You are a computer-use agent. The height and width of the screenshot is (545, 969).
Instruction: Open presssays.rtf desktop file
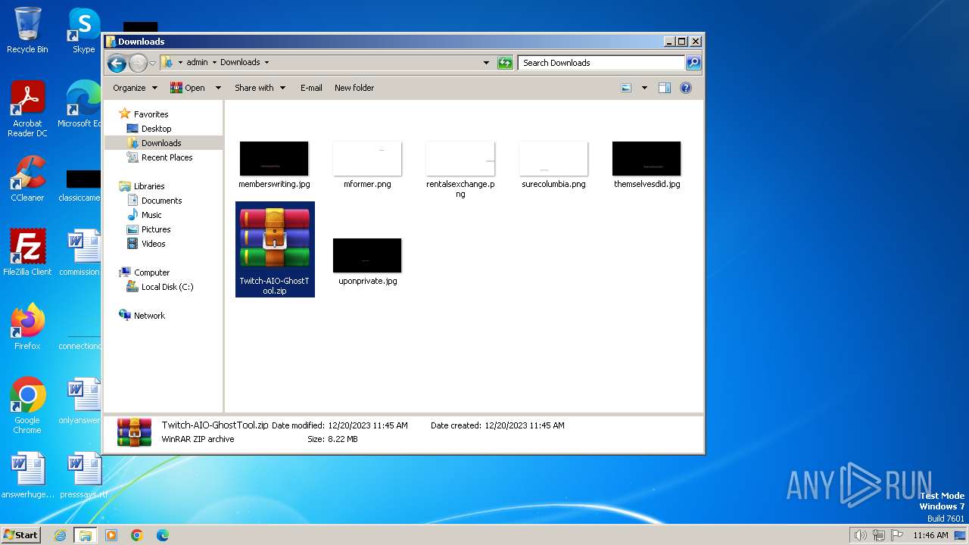point(83,475)
